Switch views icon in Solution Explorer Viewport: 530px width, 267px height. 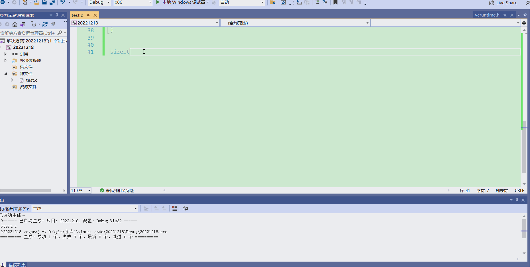point(23,24)
